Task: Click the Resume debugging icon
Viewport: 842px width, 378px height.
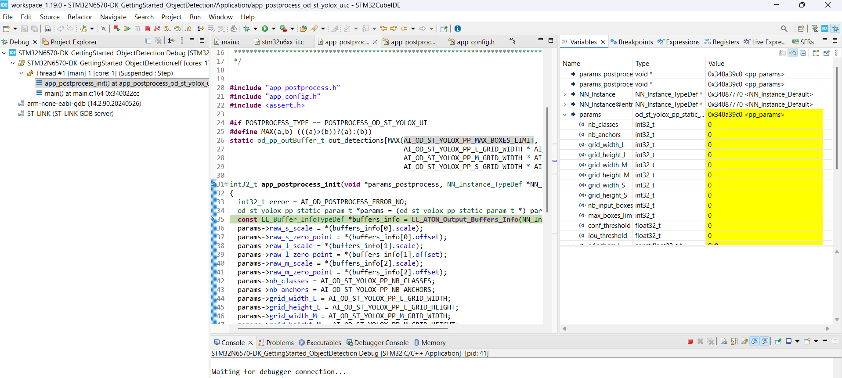Action: (x=127, y=29)
